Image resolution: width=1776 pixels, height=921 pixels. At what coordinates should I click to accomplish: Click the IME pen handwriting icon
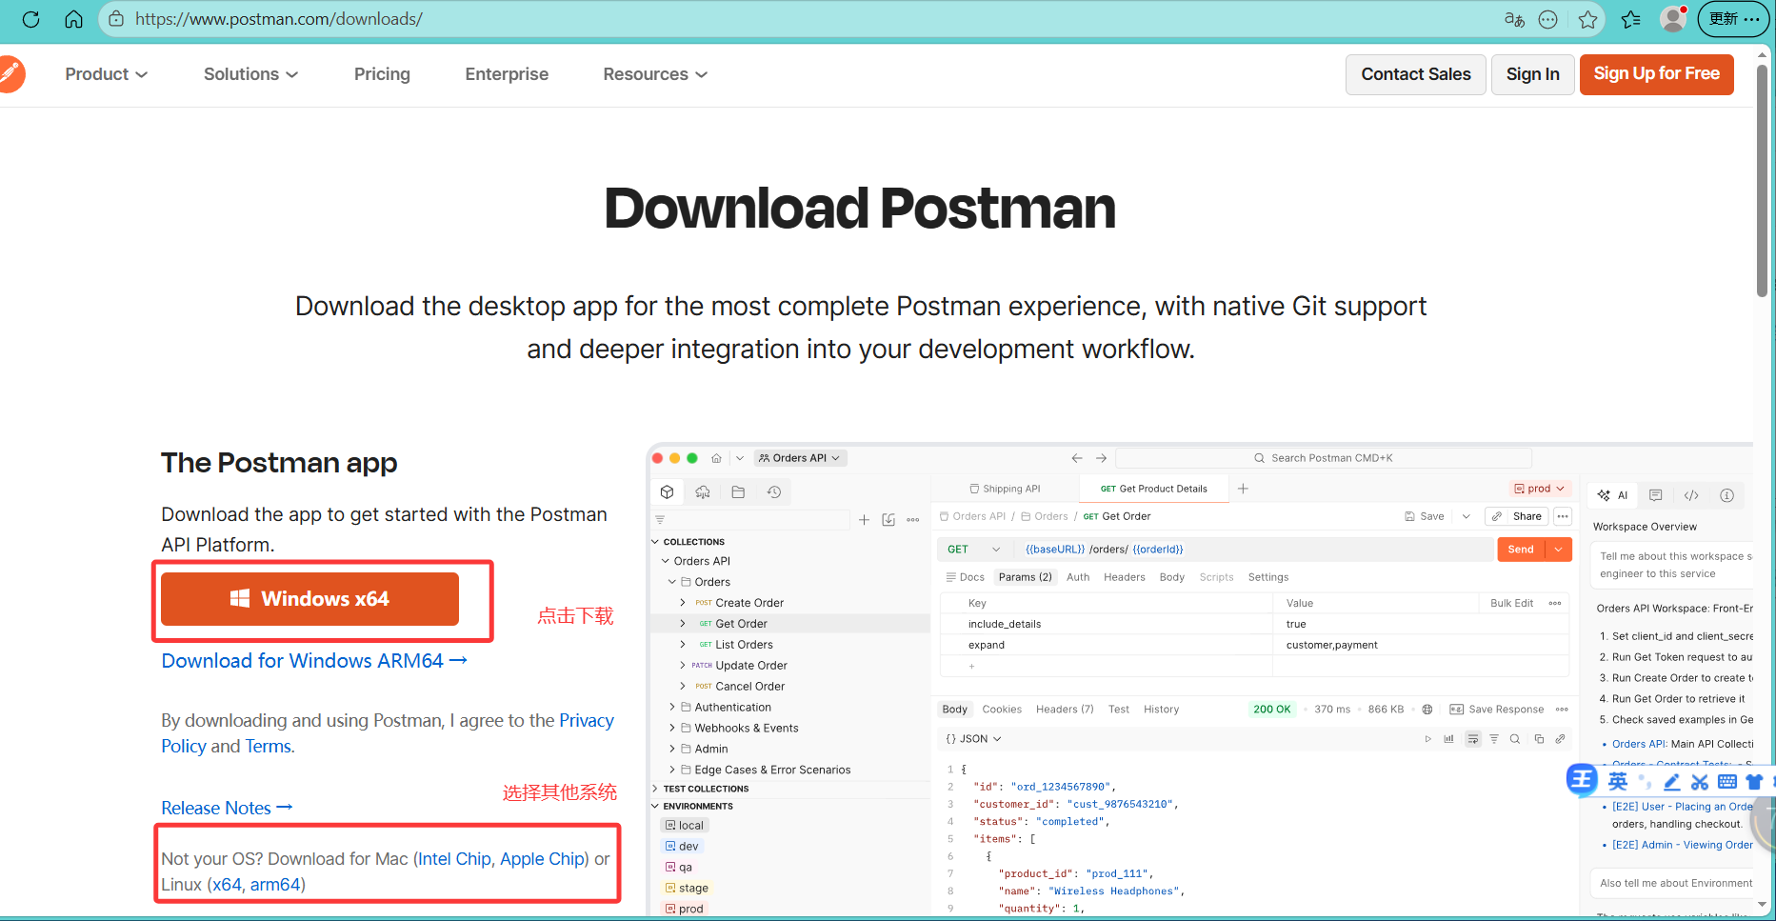click(1672, 782)
